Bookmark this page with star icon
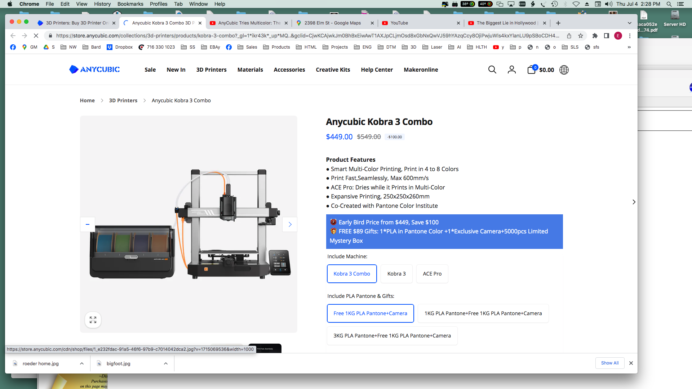Screen dimensions: 692x389 click(581, 36)
